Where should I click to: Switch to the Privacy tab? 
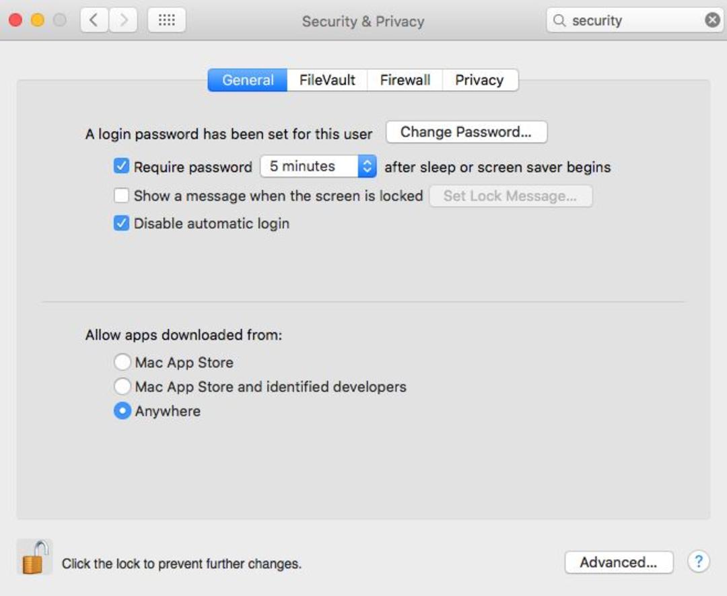480,80
